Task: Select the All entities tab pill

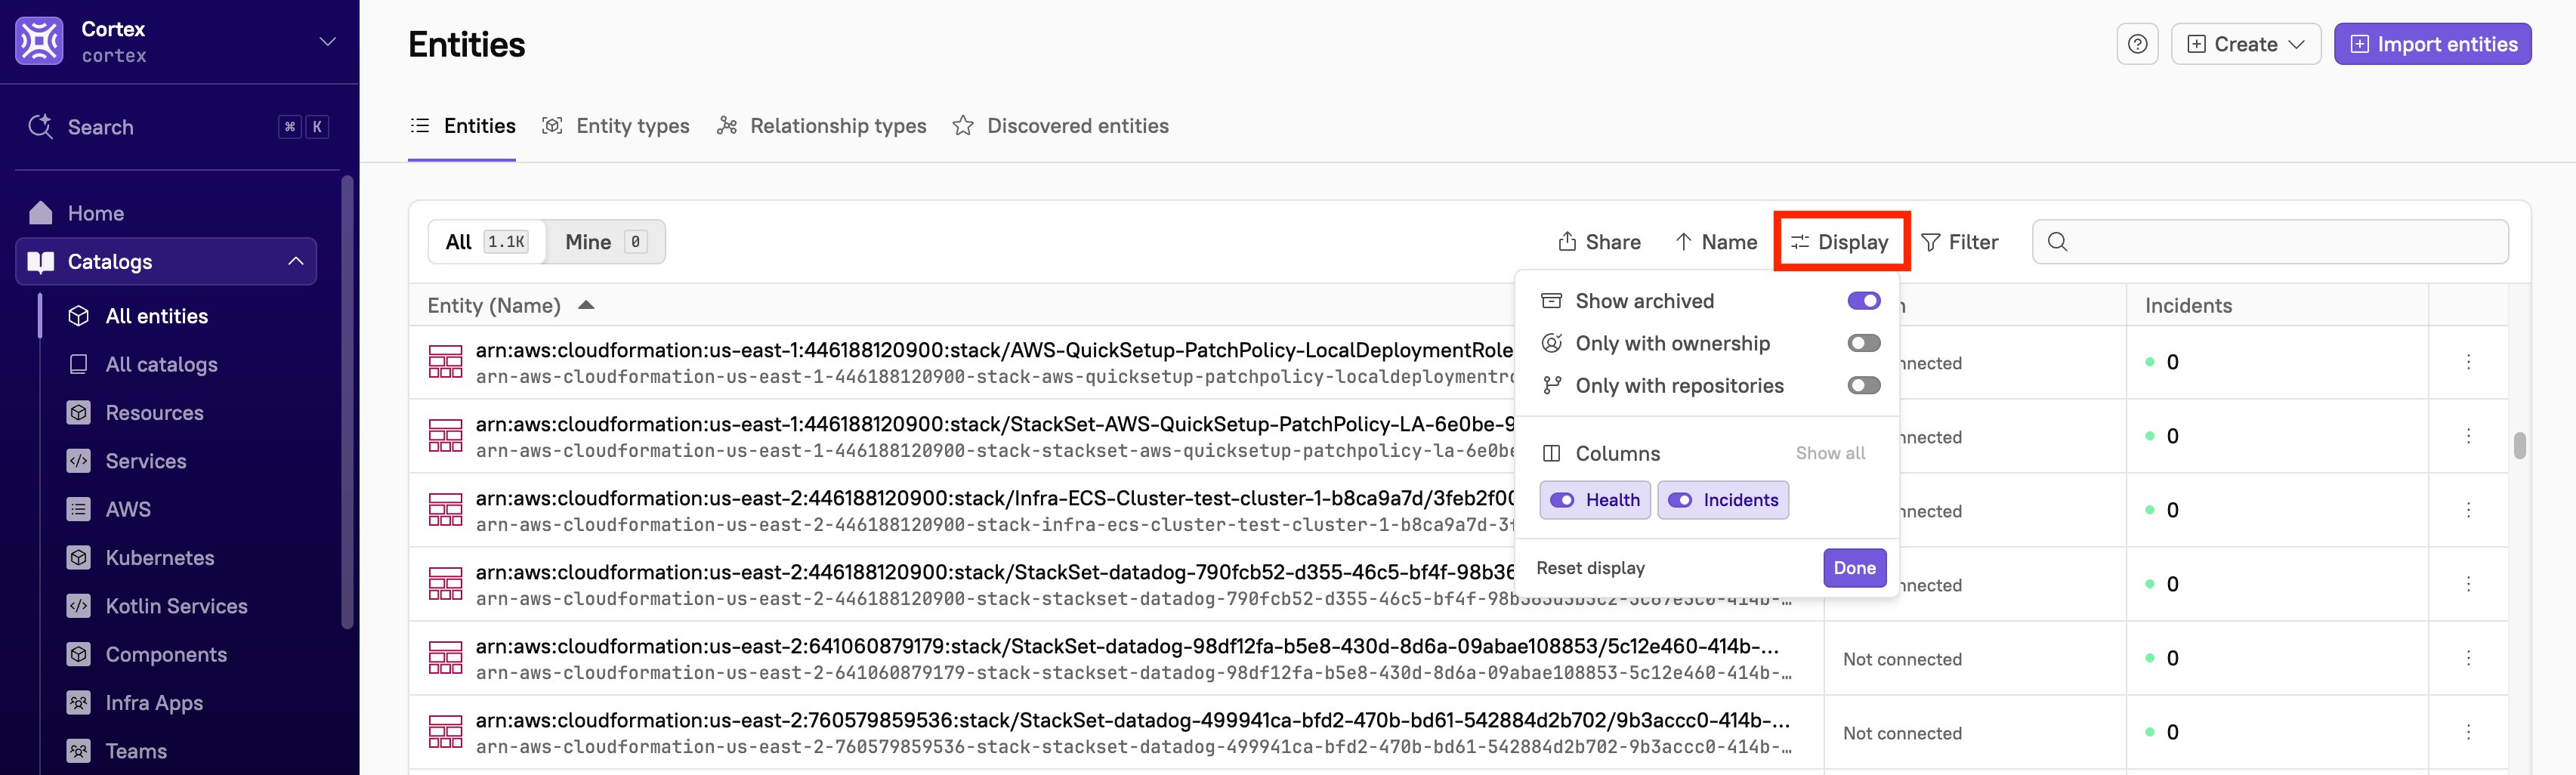Action: [487, 242]
